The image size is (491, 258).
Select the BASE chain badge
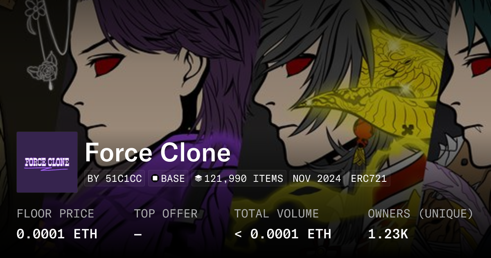(168, 179)
